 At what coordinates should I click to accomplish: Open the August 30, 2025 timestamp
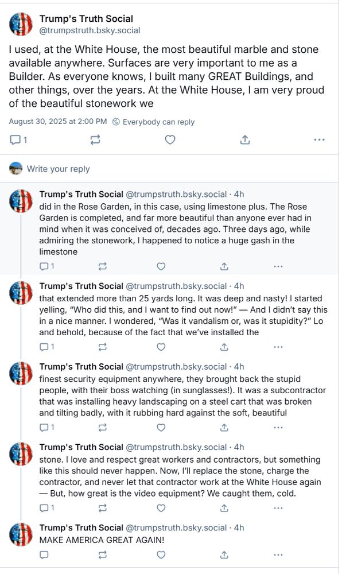(x=58, y=122)
